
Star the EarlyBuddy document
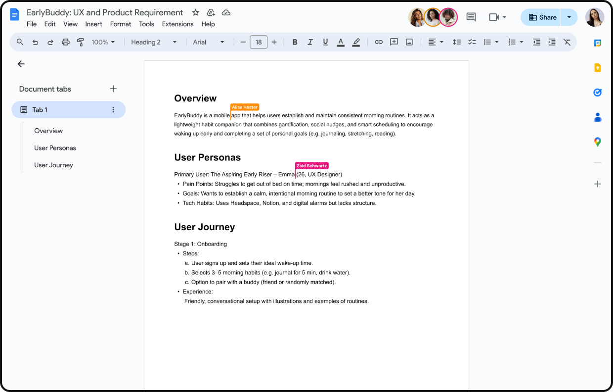click(195, 12)
